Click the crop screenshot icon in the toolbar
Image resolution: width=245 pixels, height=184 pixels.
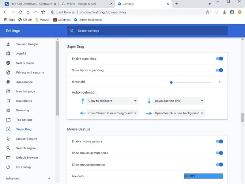click(217, 12)
